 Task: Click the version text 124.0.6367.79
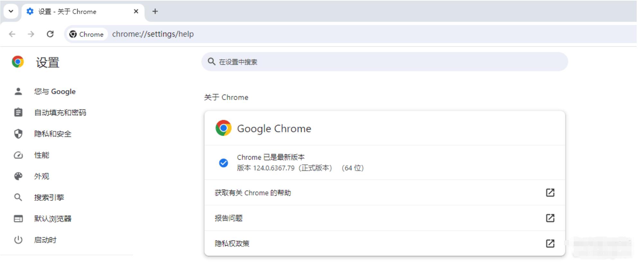274,168
